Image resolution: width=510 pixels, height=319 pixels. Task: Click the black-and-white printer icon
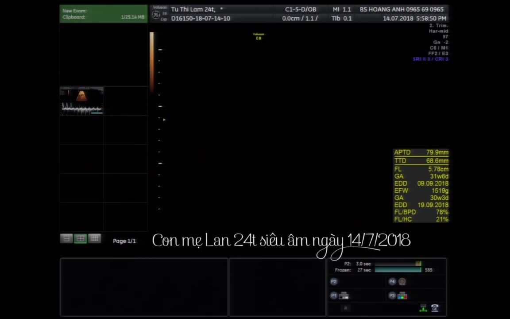click(x=344, y=296)
